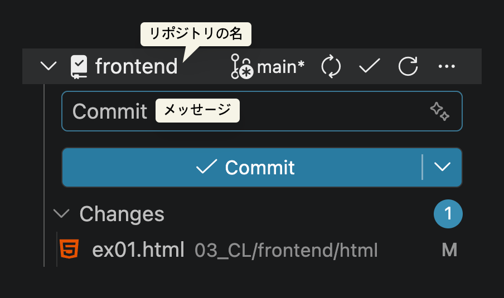This screenshot has height=298, width=504.
Task: Generate commit message with the sparkle icon
Action: pyautogui.click(x=440, y=111)
